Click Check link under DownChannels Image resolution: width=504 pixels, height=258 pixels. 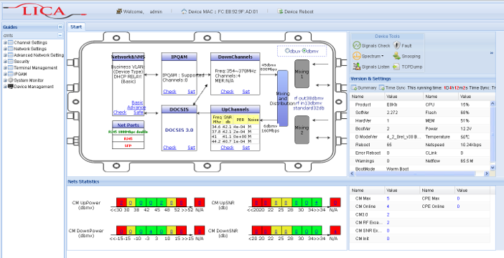click(227, 92)
